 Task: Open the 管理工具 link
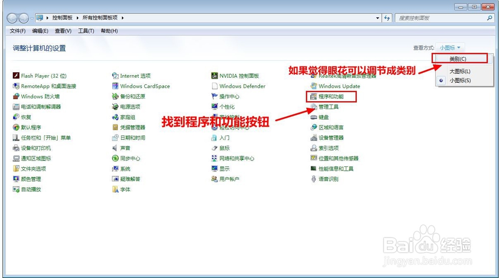click(x=328, y=107)
